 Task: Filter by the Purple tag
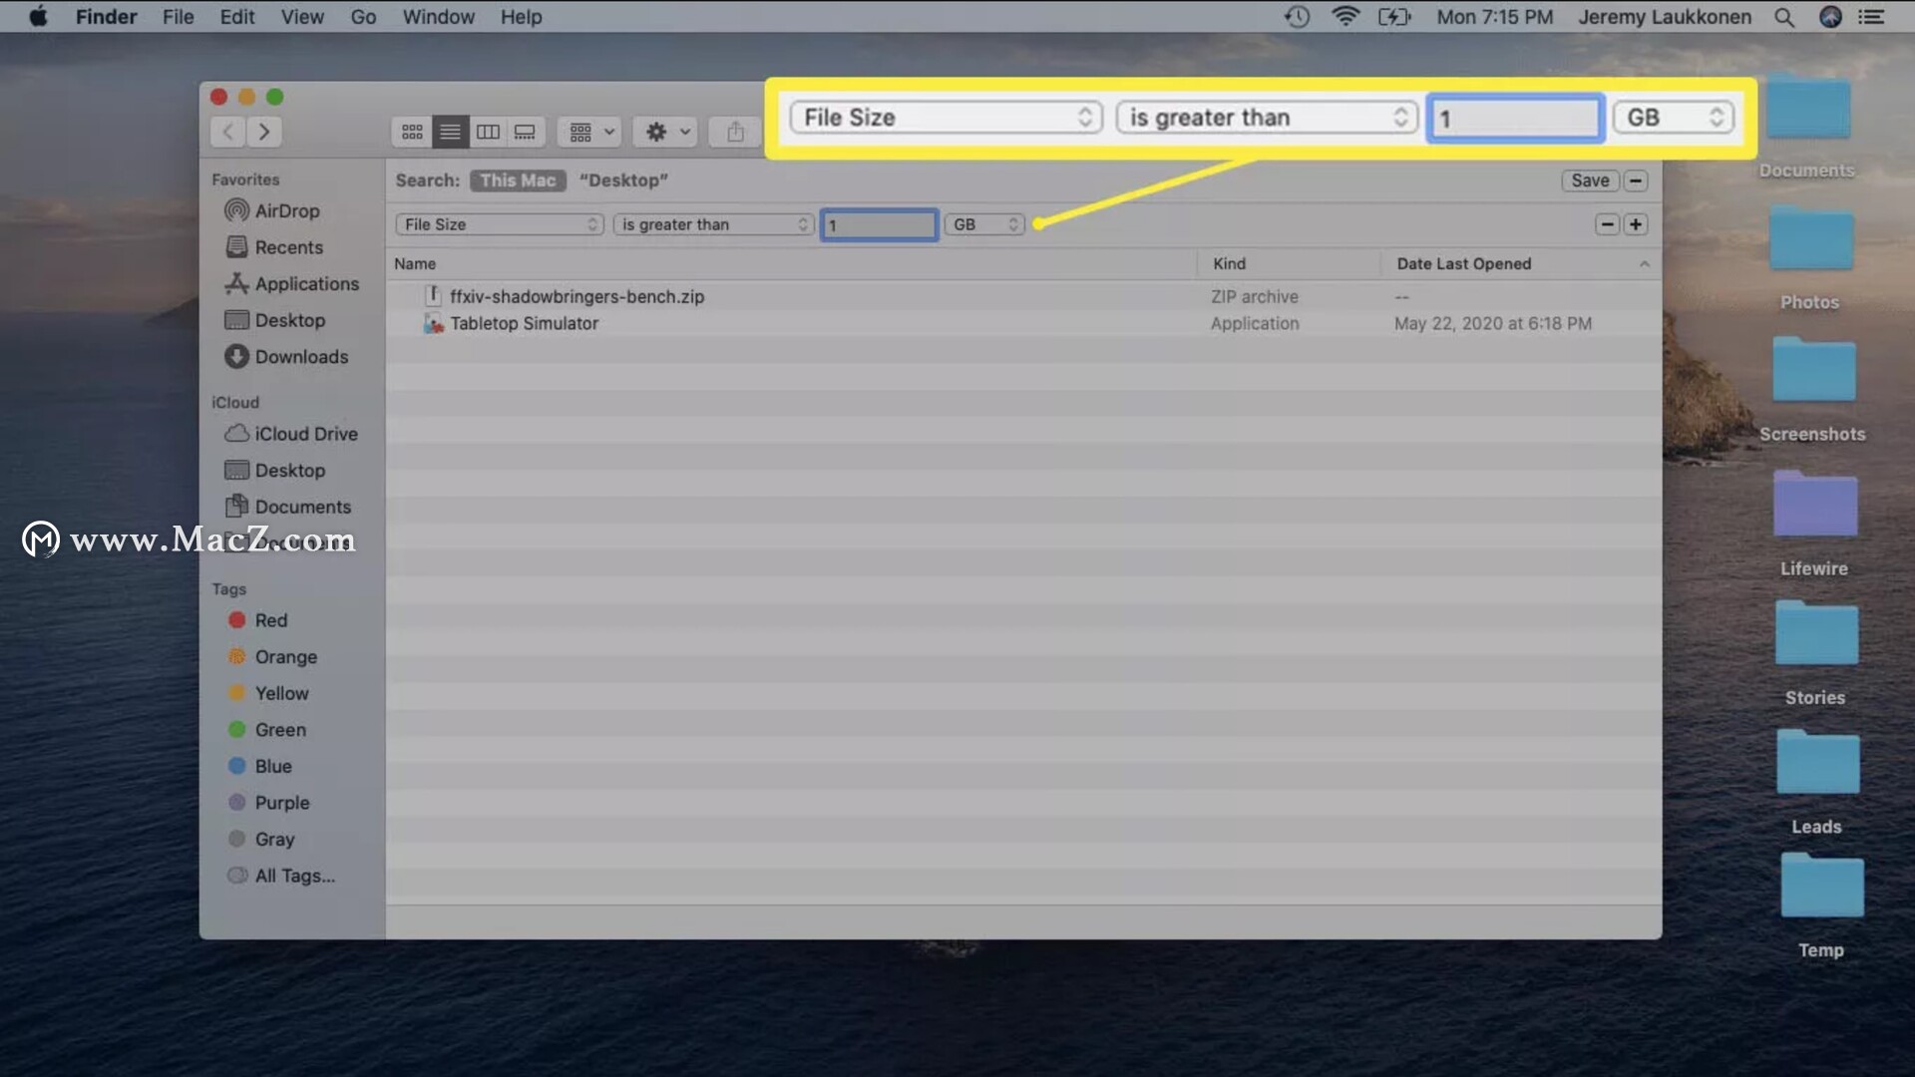click(x=269, y=803)
